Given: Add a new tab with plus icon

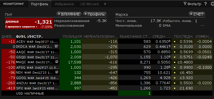Looking at the screenshot, I should 105,4.
